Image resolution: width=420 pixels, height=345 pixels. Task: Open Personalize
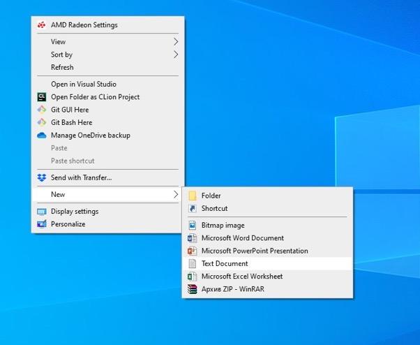(x=108, y=224)
